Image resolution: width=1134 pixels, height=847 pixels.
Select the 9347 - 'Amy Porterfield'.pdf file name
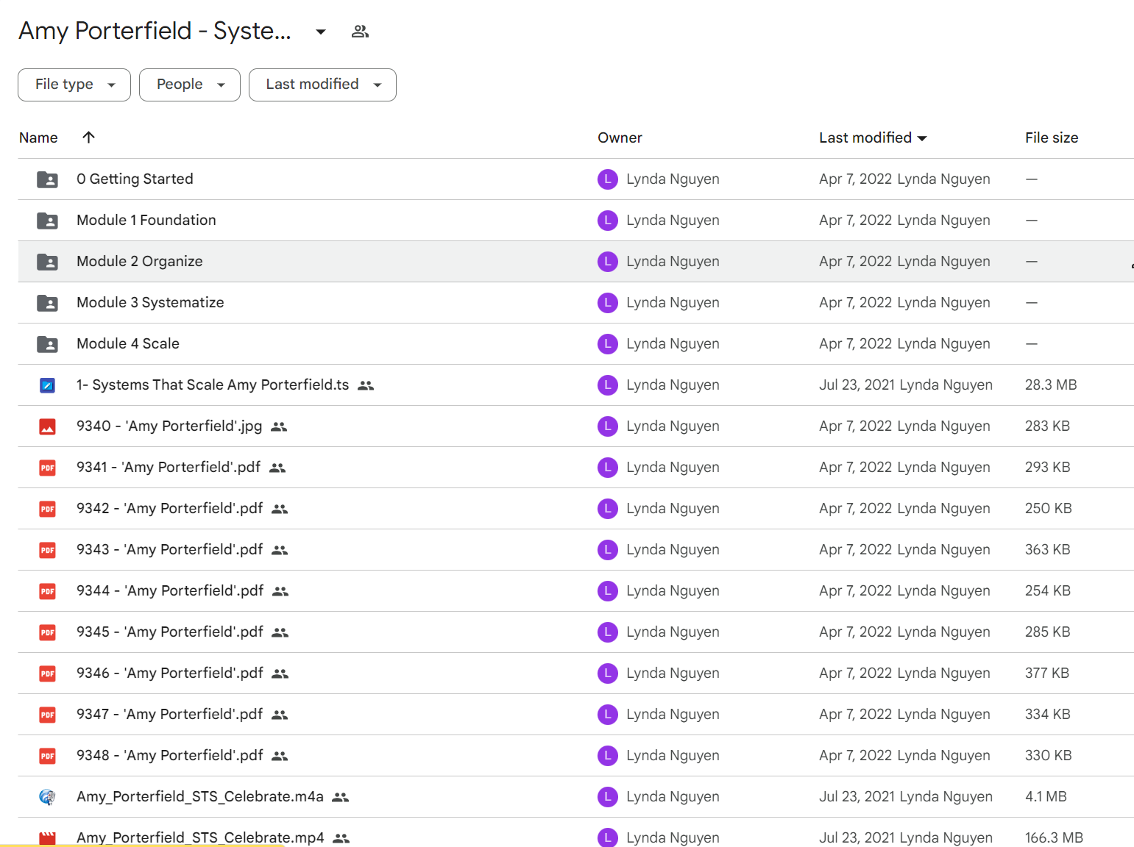pos(170,714)
